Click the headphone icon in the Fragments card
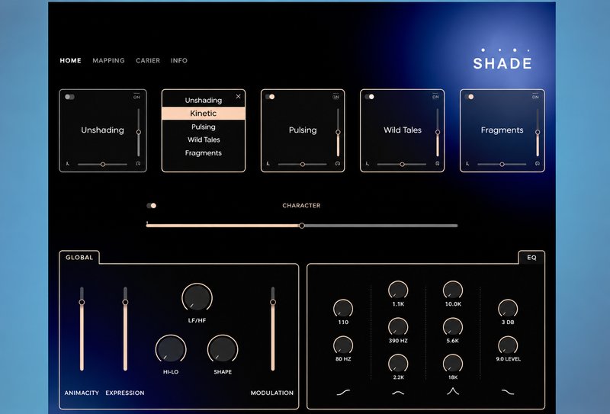Viewport: 610px width, 414px height. [x=538, y=164]
